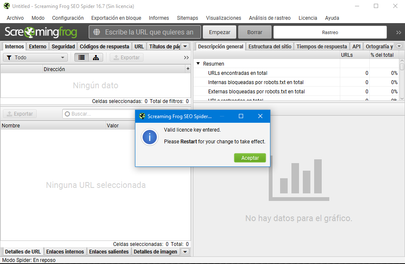The width and height of the screenshot is (405, 264).
Task: Open the right tabs overflow dropdown
Action: [x=399, y=46]
